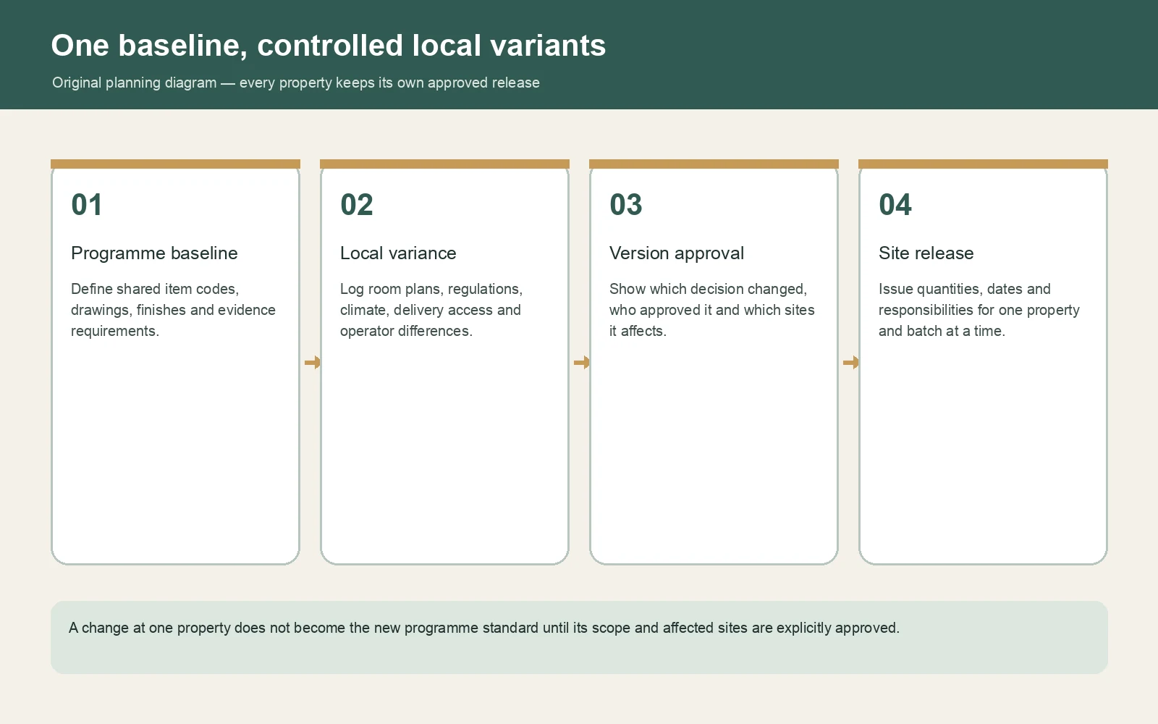Click step number 03
The image size is (1158, 724).
coord(626,205)
